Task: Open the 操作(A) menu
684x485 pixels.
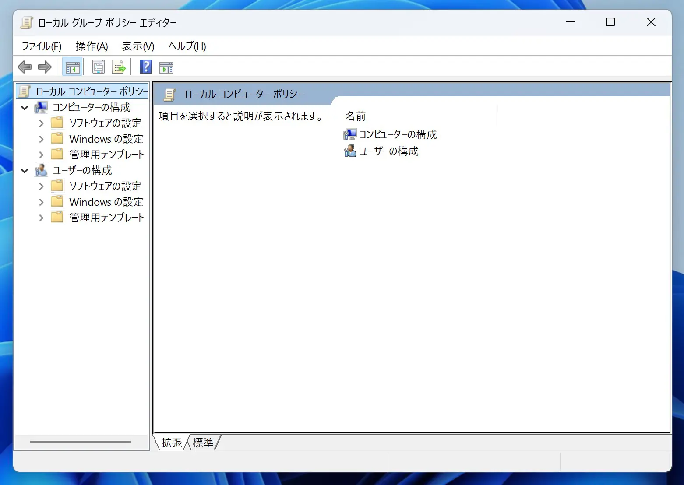Action: pyautogui.click(x=92, y=46)
